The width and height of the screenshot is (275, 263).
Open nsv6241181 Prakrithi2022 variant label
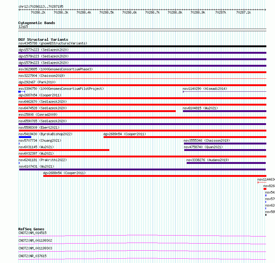coord(43,160)
